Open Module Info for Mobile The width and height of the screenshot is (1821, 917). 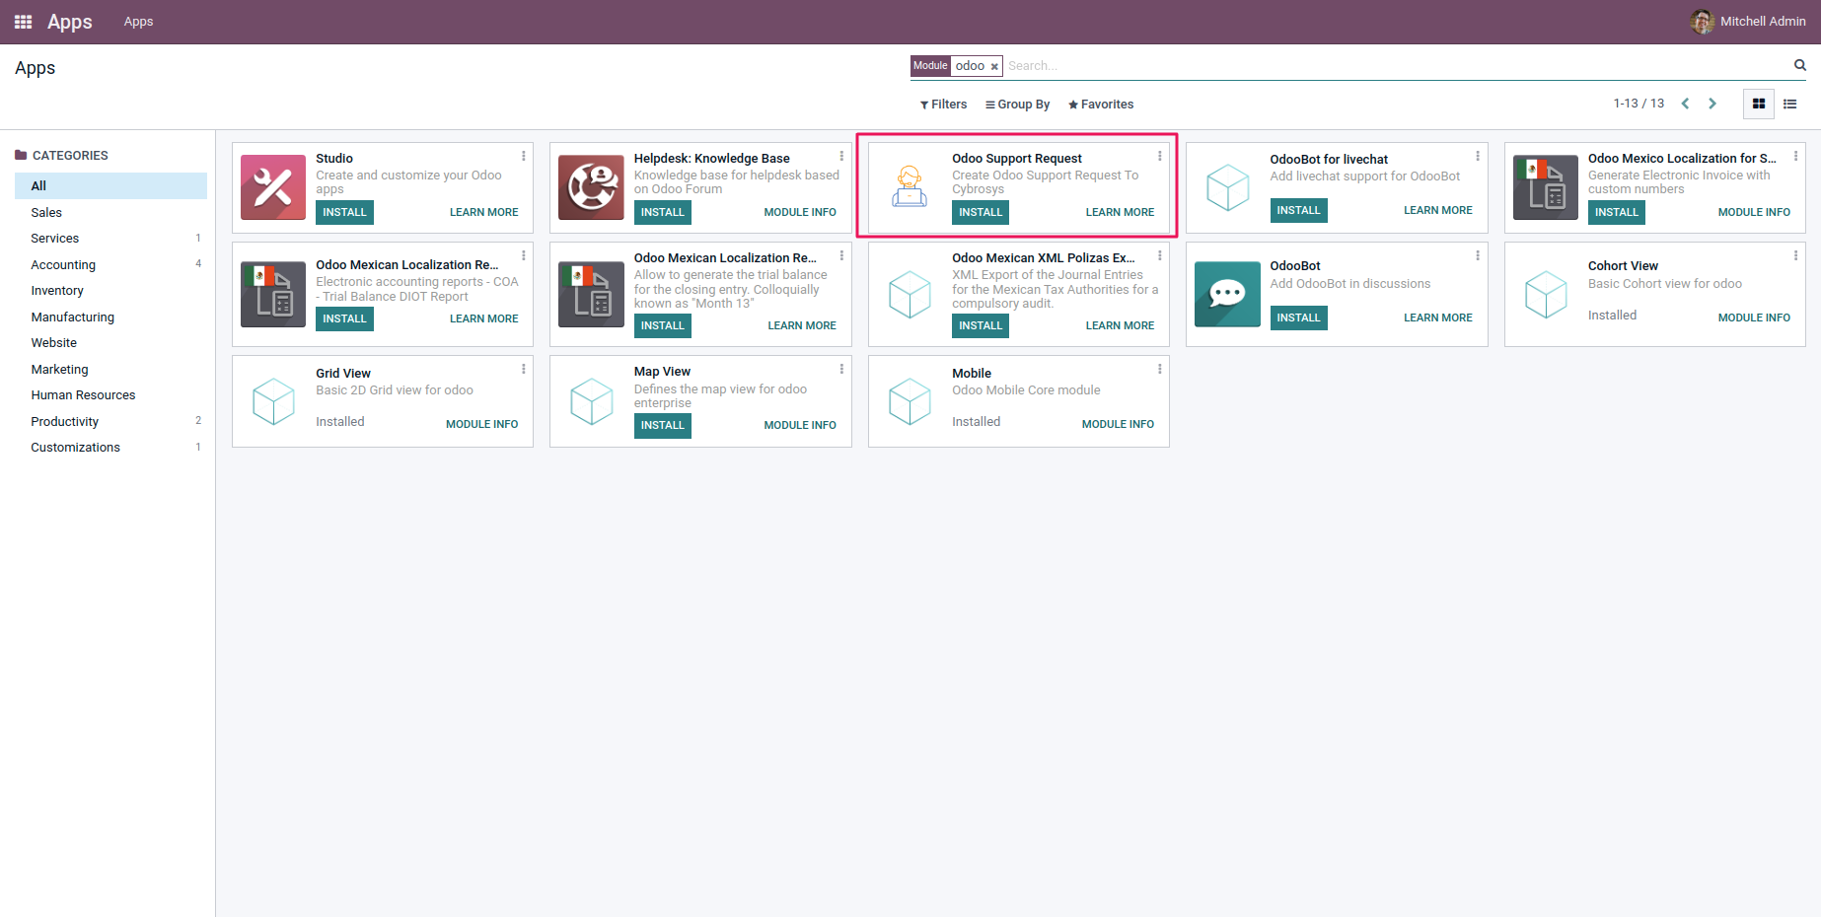(x=1118, y=424)
